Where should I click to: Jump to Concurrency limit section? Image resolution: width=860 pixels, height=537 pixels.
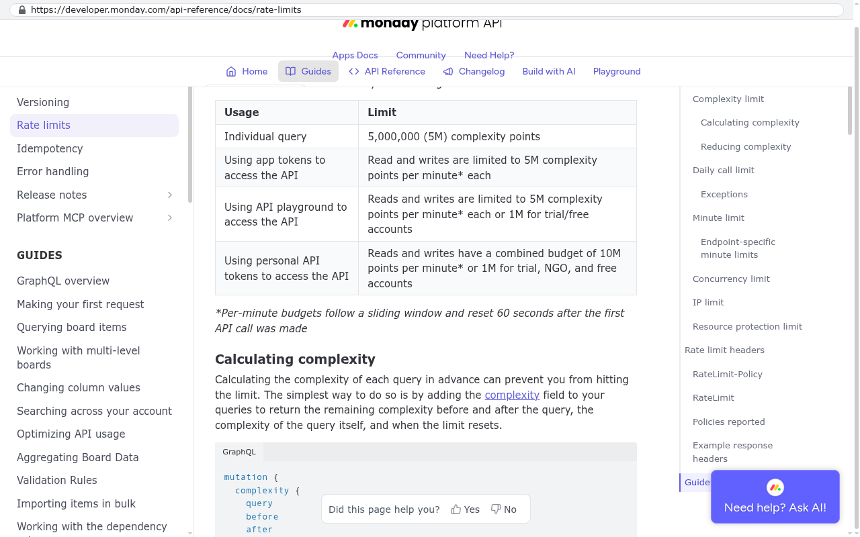pyautogui.click(x=731, y=279)
